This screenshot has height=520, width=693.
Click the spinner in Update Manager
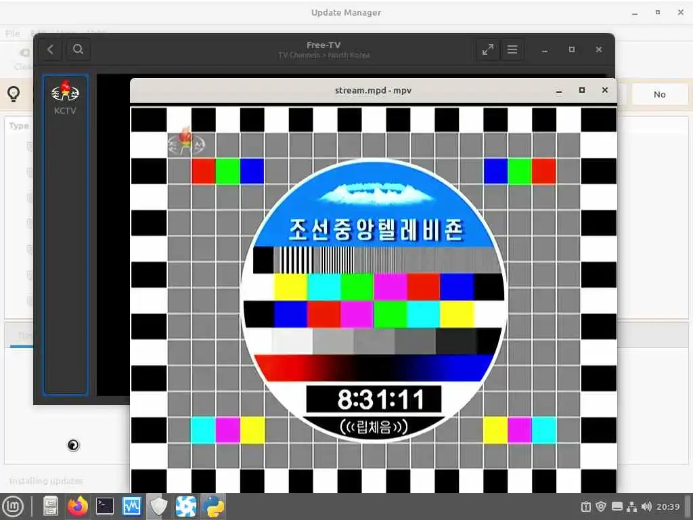pyautogui.click(x=73, y=445)
